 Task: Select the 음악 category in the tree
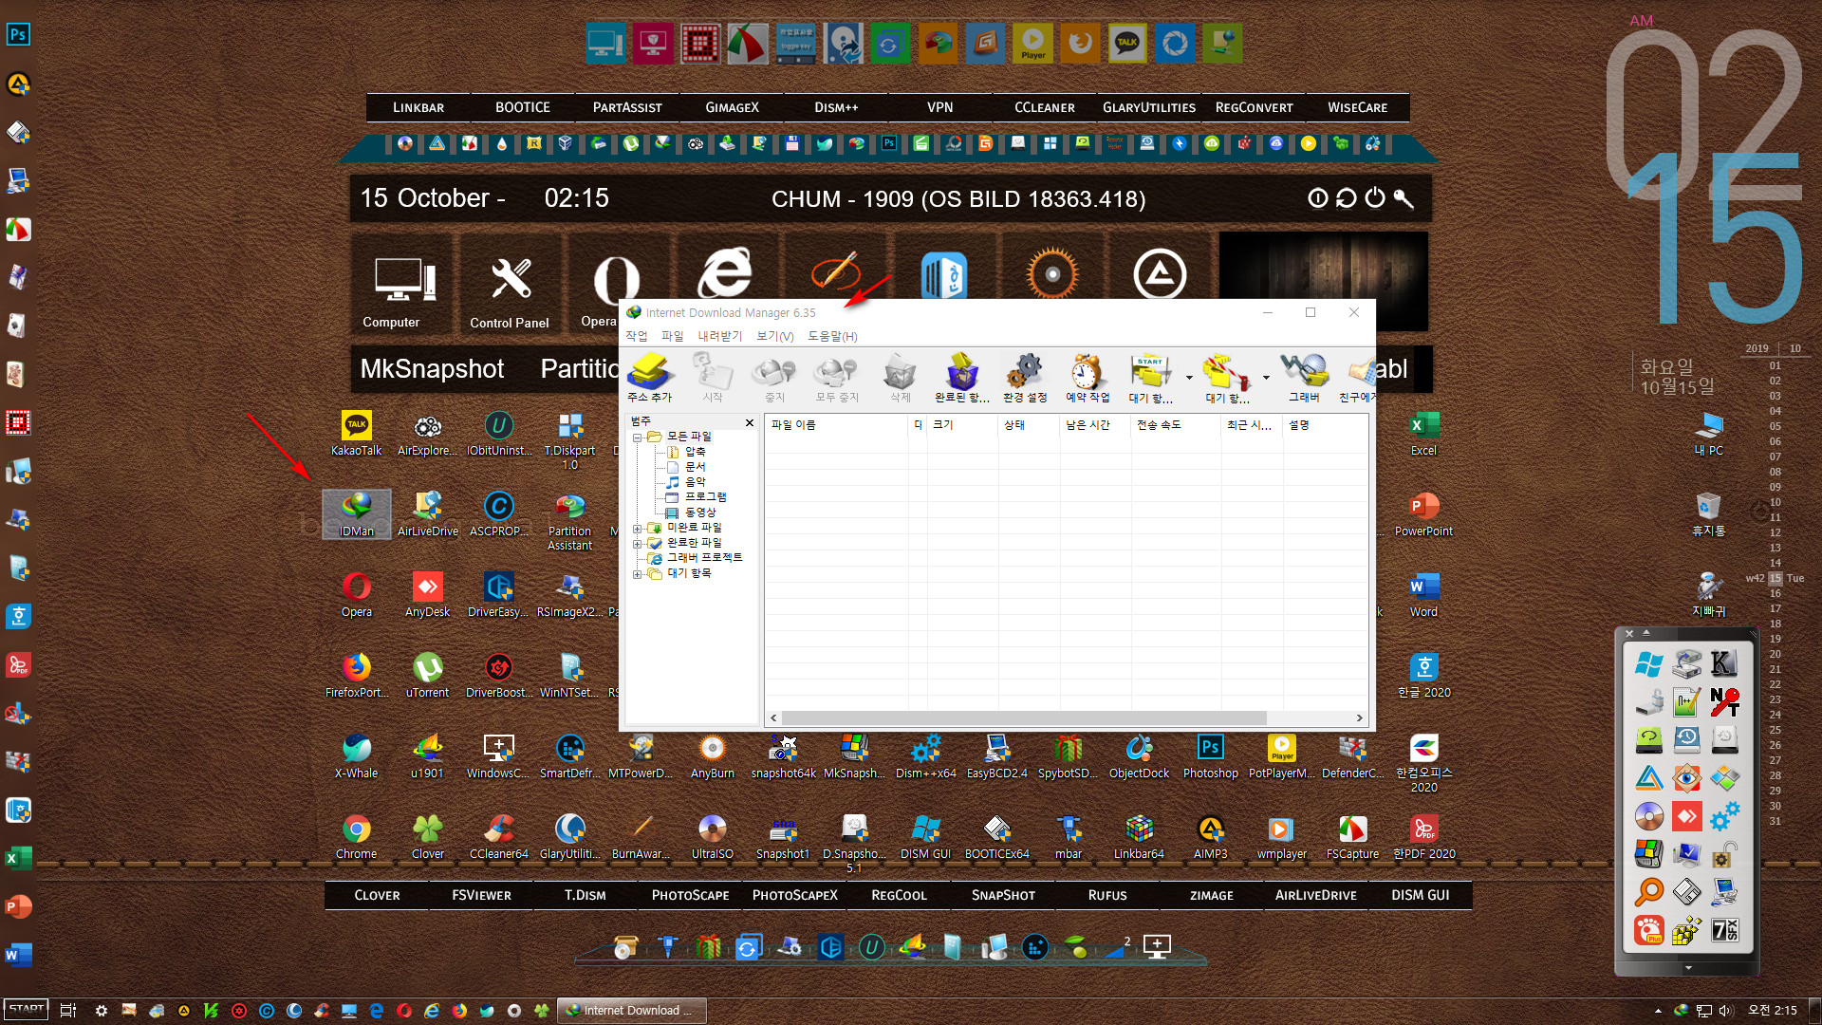point(696,482)
